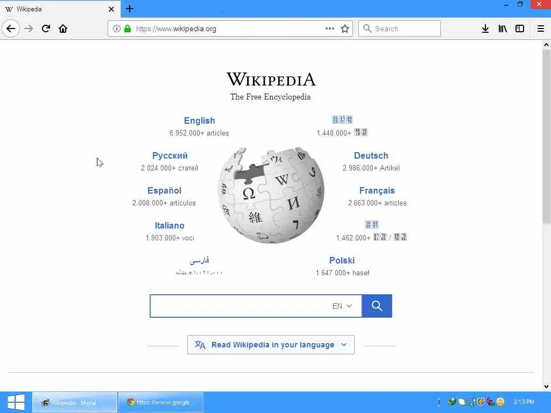Viewport: 551px width, 413px height.
Task: Open the Persian (فارسی) Wikipedia link
Action: coord(199,260)
